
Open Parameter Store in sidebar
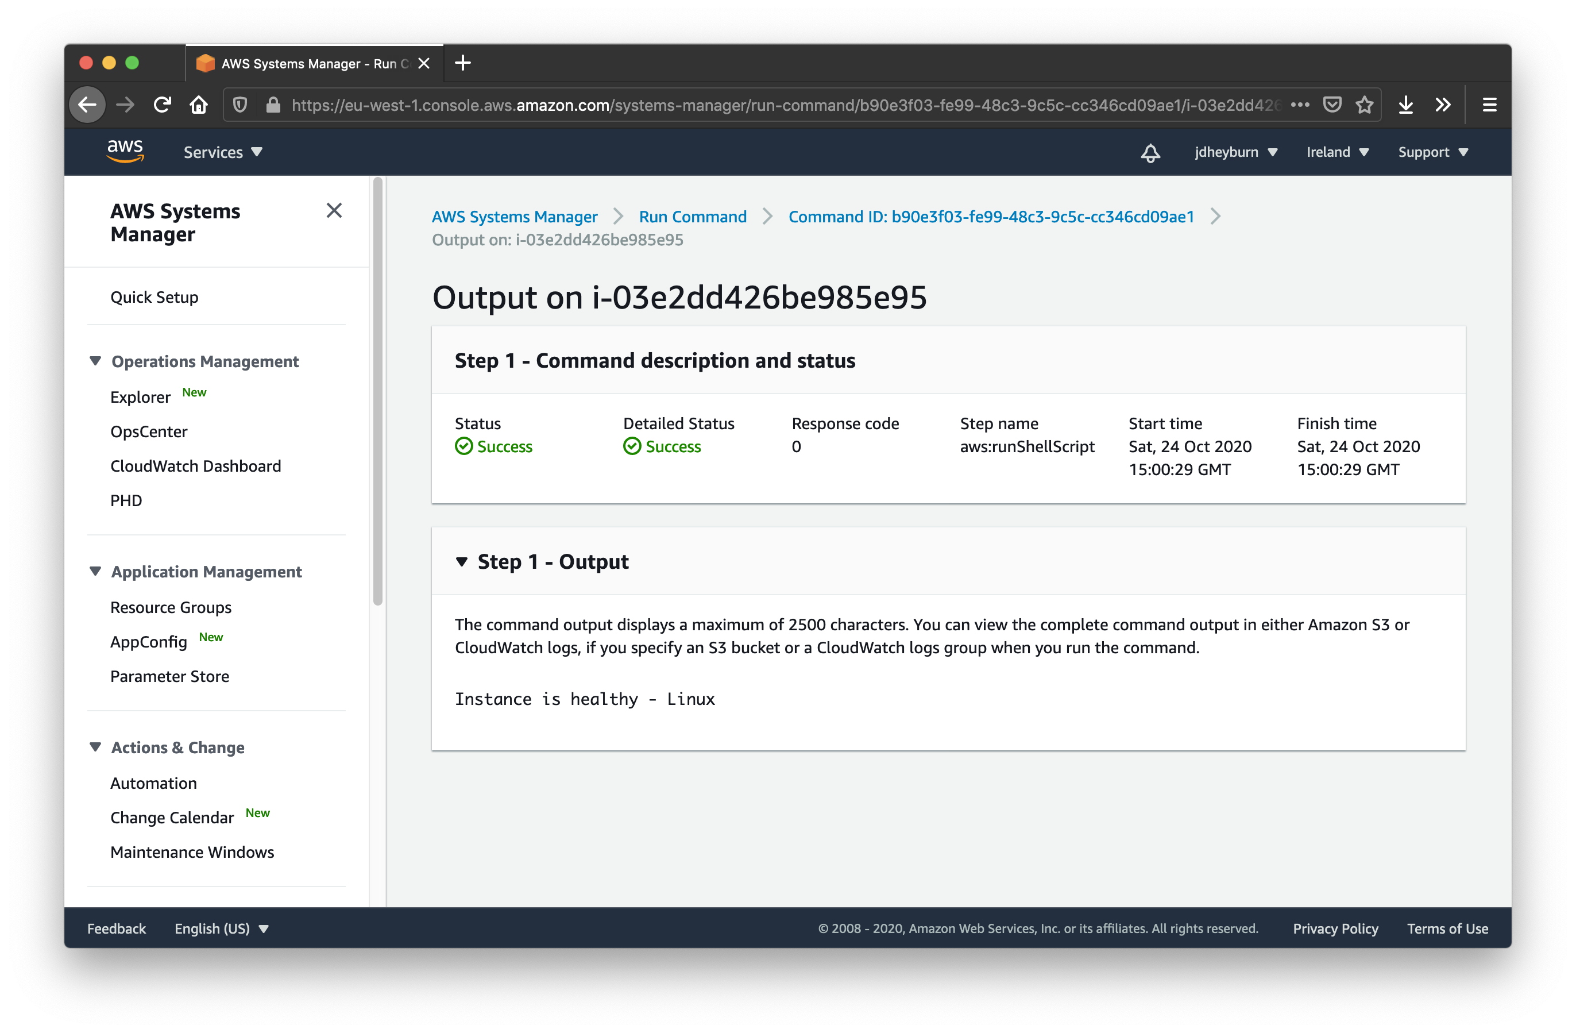point(169,676)
